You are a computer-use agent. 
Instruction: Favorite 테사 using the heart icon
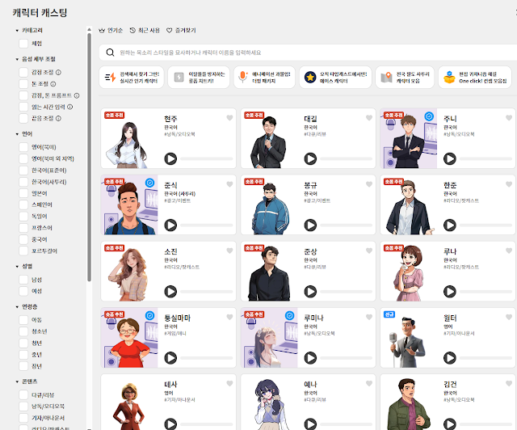point(229,383)
